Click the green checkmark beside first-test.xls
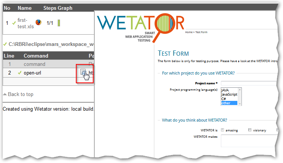 click(x=14, y=23)
